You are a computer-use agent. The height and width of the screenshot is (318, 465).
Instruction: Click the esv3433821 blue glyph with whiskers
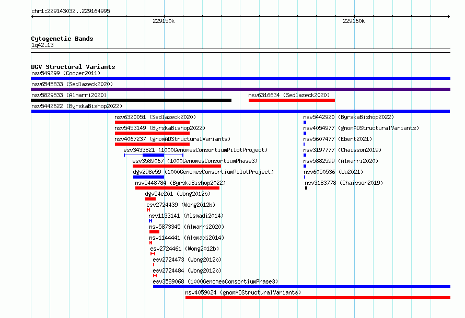(x=154, y=155)
